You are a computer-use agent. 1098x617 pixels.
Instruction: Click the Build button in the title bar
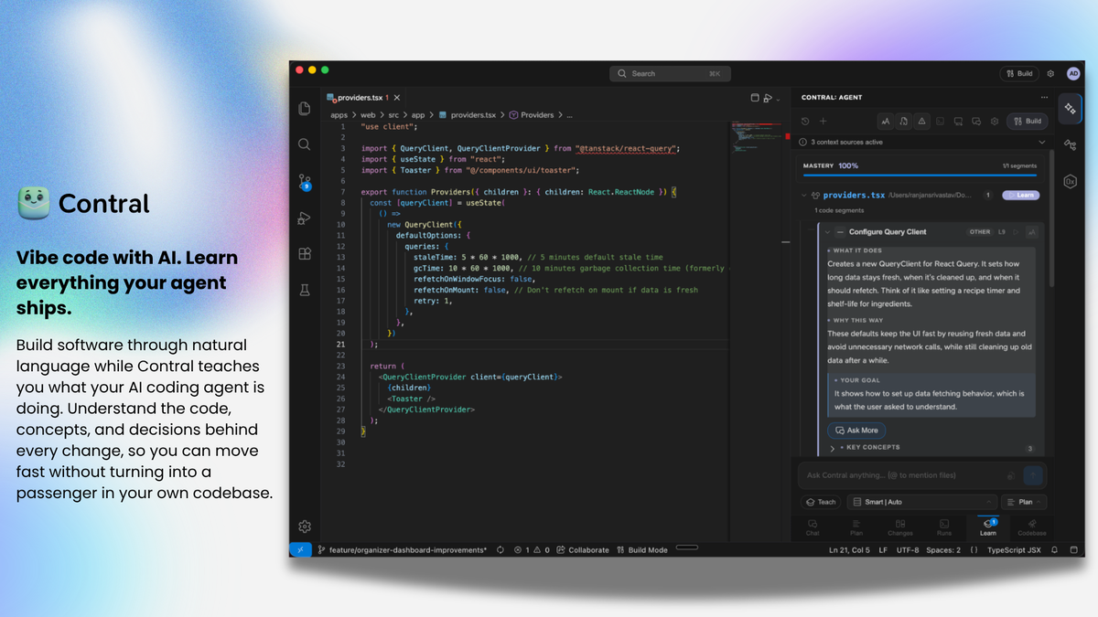pos(1019,73)
